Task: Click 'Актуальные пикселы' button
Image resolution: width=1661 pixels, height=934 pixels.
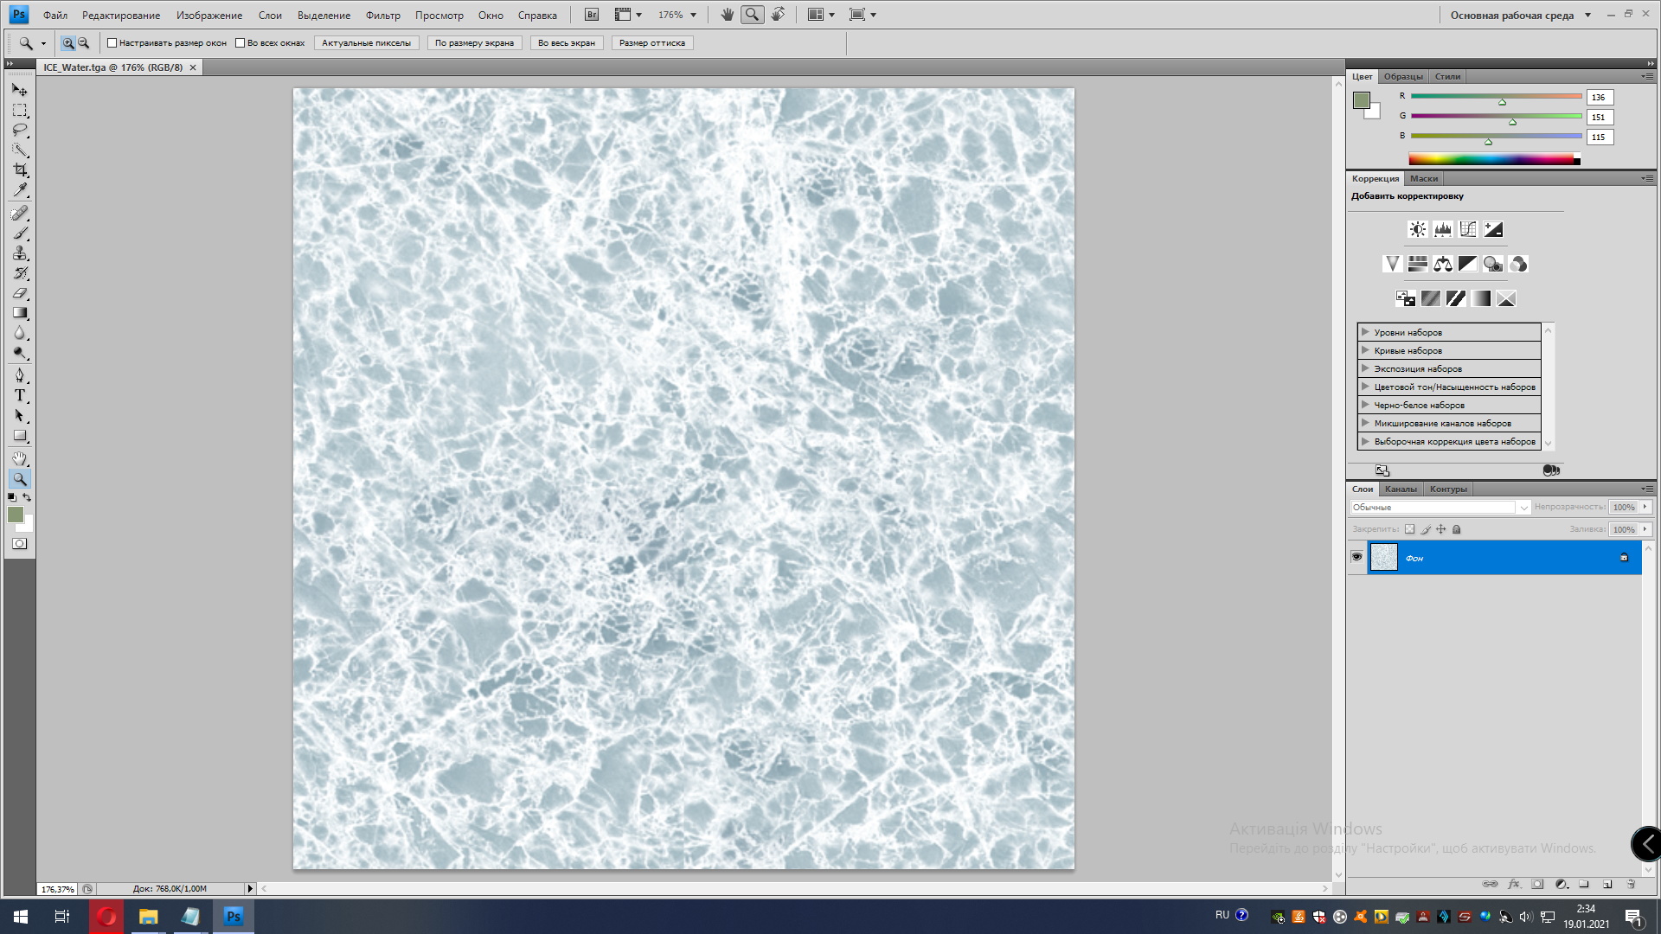Action: (x=366, y=43)
